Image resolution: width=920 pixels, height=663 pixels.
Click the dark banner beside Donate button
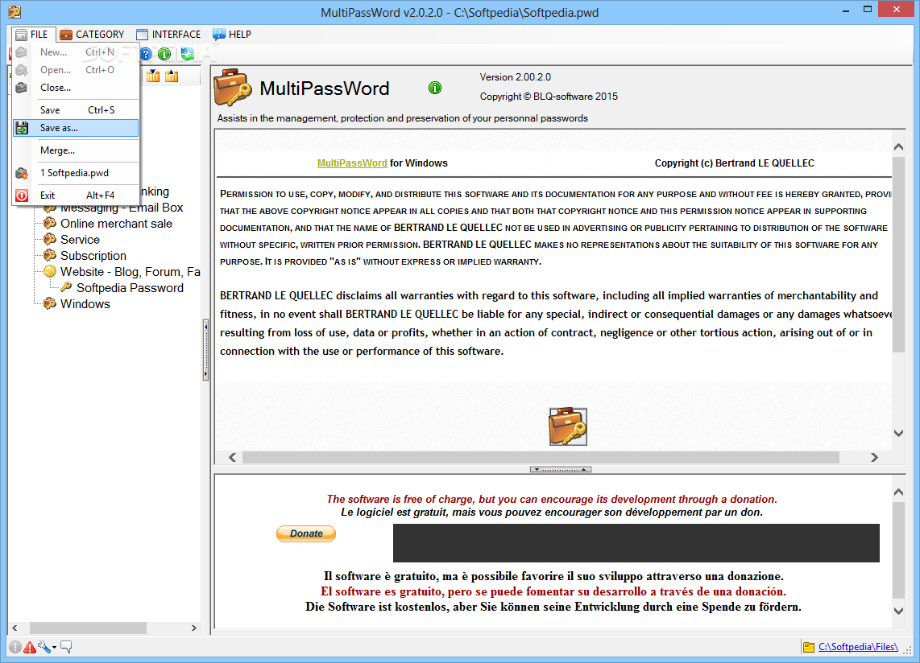(x=636, y=543)
